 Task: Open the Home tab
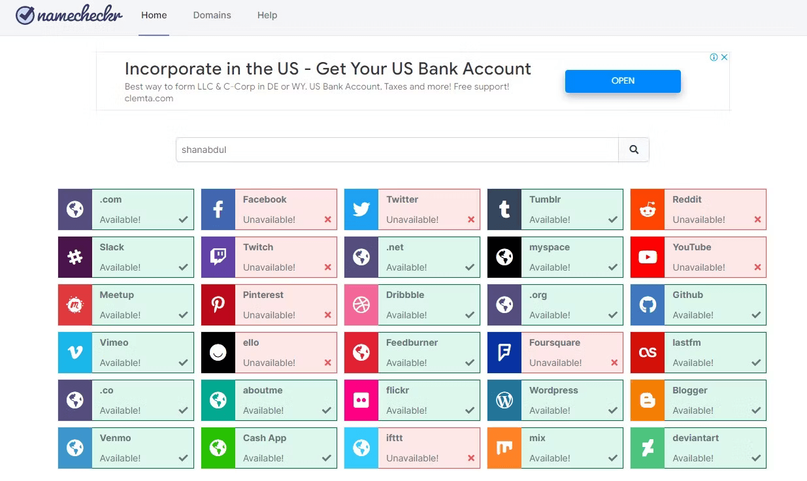(154, 15)
